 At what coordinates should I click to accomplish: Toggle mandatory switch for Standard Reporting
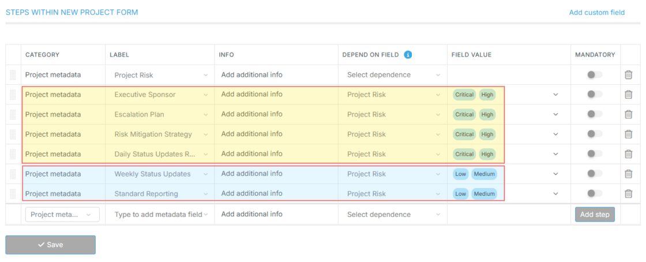(x=594, y=194)
